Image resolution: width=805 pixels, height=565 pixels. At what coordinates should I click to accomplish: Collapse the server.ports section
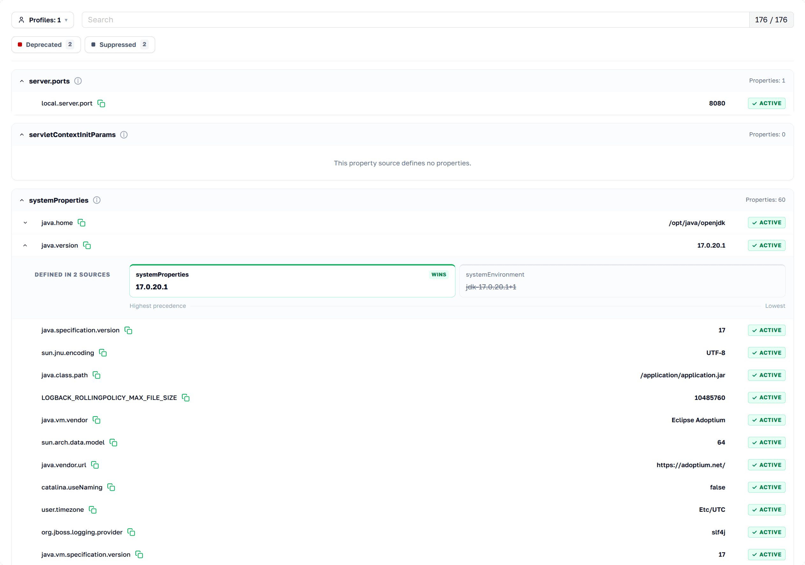22,81
